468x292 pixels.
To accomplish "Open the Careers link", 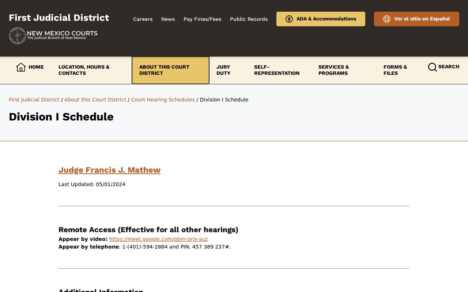I will click(143, 19).
